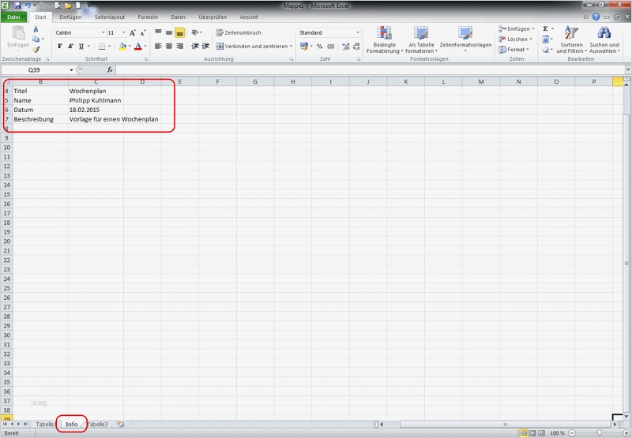Viewport: 632px width, 438px height.
Task: Center text horizontally
Action: (x=169, y=47)
